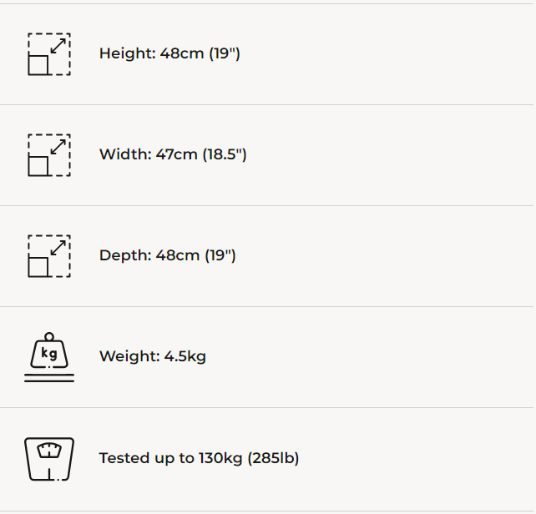This screenshot has width=536, height=514.
Task: Click the "(285lb)" value in the tested row
Action: pyautogui.click(x=273, y=459)
